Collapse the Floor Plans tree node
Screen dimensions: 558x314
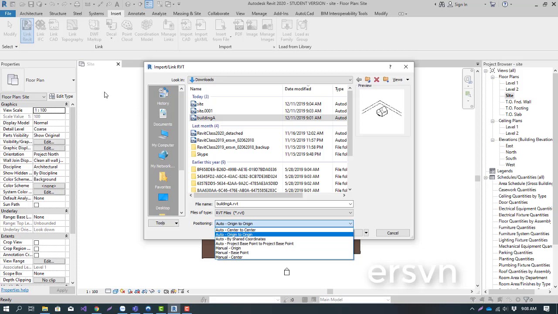point(492,77)
